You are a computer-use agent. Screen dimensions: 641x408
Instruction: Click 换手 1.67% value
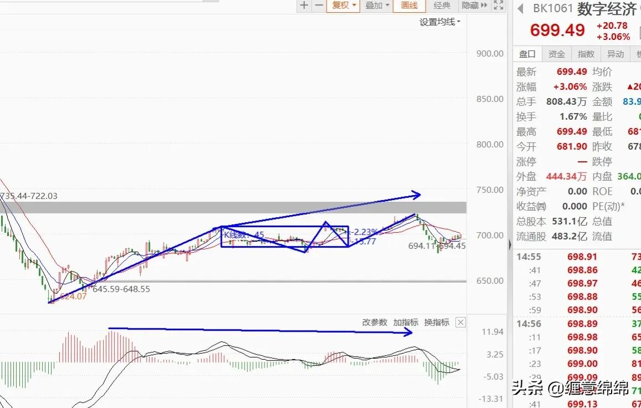[573, 117]
